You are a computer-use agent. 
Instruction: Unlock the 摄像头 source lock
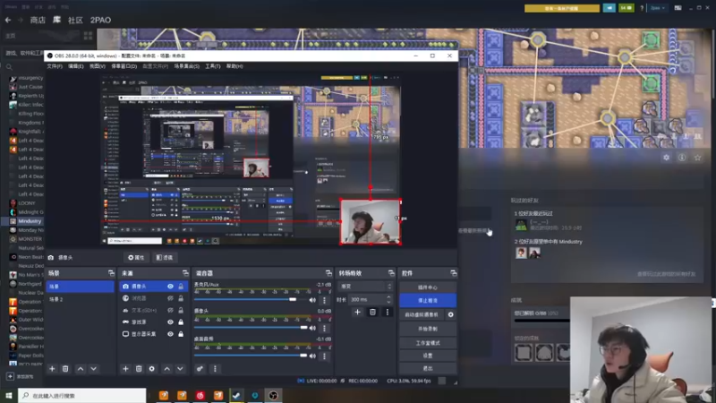pyautogui.click(x=181, y=286)
